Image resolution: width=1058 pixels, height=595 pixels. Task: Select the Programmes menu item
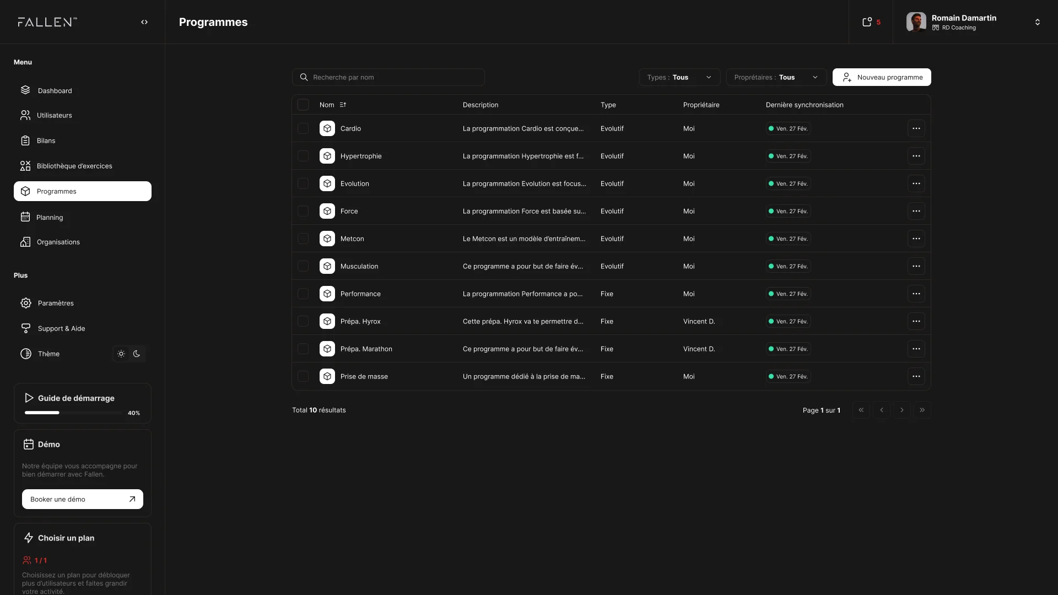[x=83, y=191]
